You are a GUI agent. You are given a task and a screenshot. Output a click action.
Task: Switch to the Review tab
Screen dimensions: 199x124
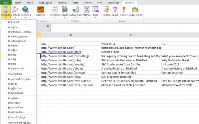coord(88,3)
